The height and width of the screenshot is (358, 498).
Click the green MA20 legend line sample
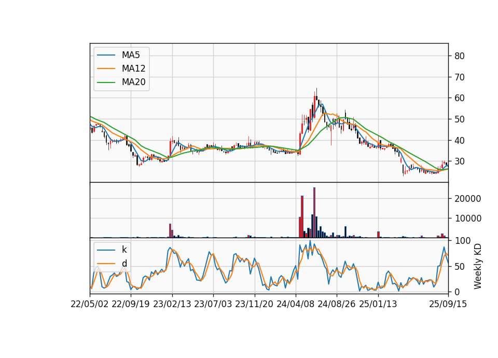pyautogui.click(x=106, y=82)
